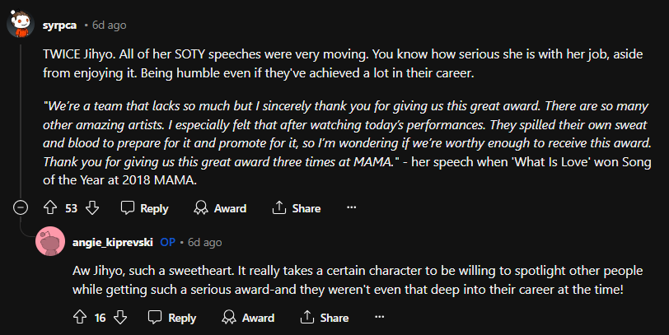
Task: Open angie_kiprevski's profile link
Action: coord(113,242)
